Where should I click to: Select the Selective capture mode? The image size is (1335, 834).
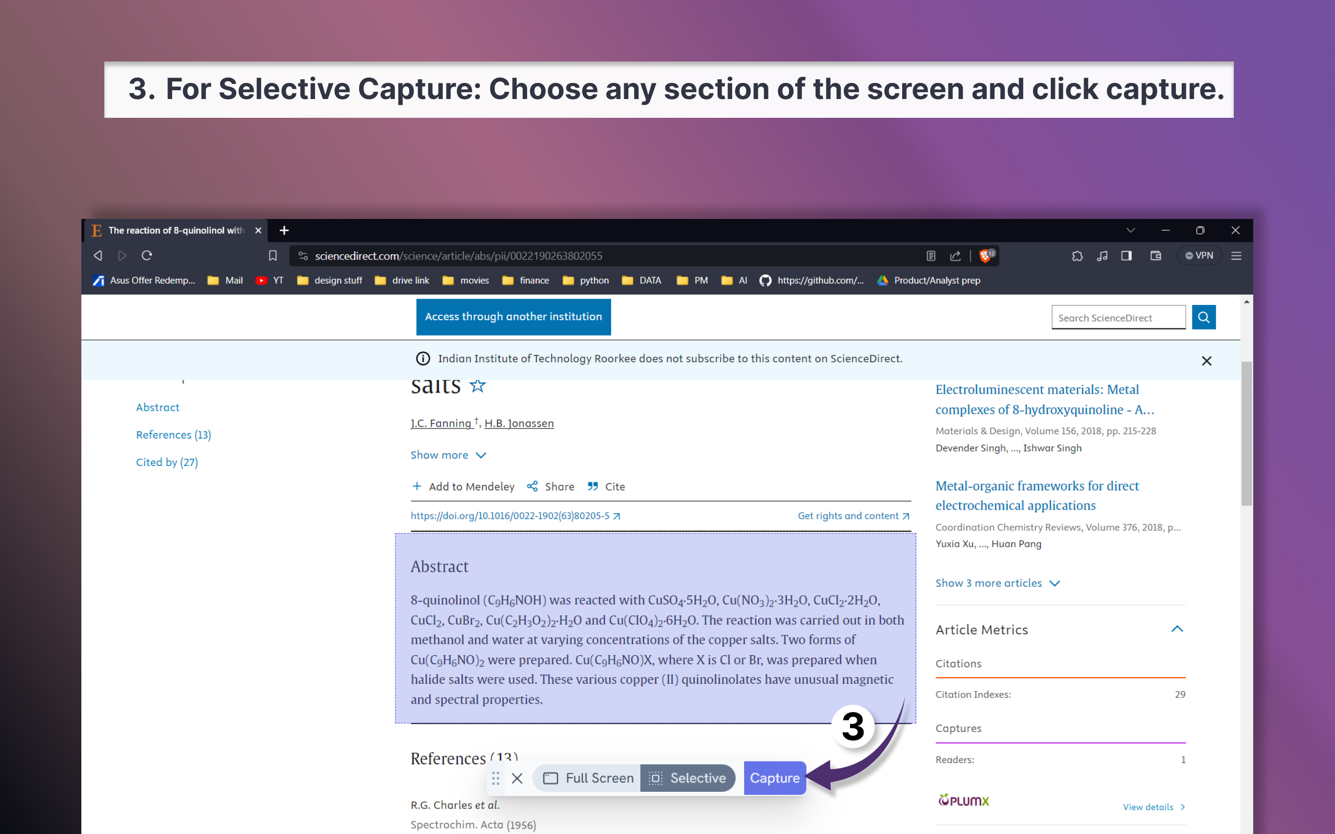(687, 778)
